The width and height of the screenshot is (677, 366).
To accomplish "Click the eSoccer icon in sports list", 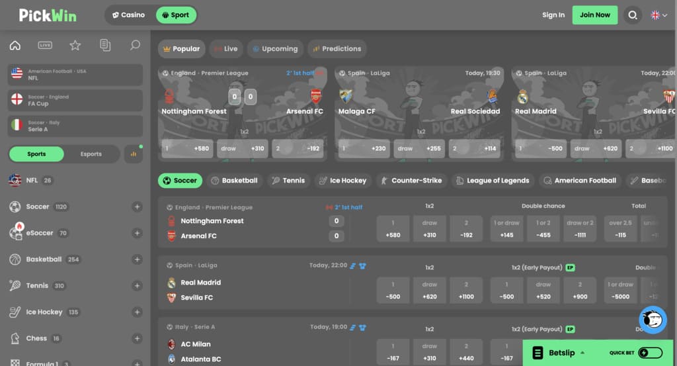I will [16, 232].
